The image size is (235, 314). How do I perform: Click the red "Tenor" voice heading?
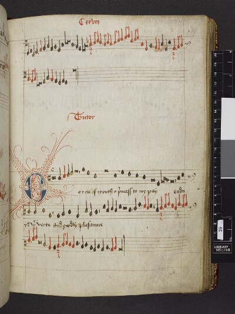[x=82, y=117]
